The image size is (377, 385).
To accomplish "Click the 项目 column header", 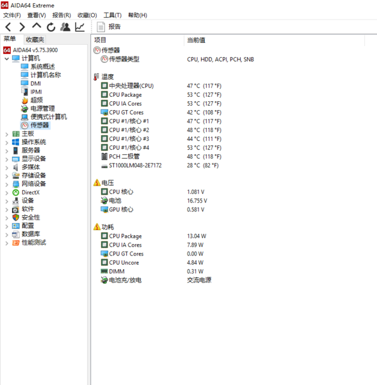I will click(x=100, y=40).
